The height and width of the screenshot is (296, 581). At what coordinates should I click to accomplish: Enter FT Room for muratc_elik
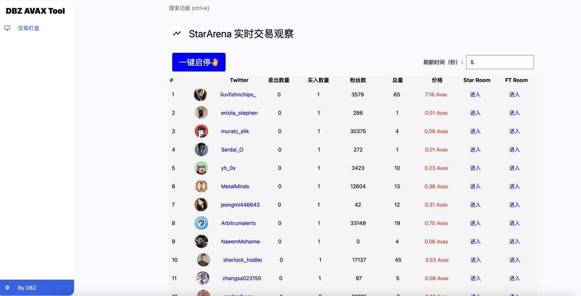point(514,131)
